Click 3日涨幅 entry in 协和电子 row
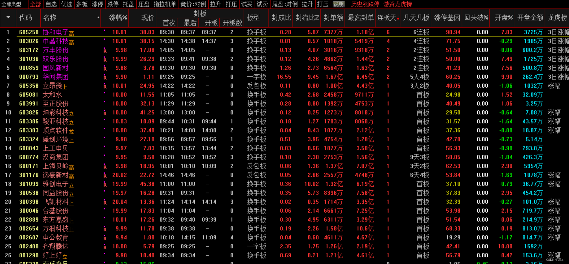The image size is (569, 264). pos(558,32)
